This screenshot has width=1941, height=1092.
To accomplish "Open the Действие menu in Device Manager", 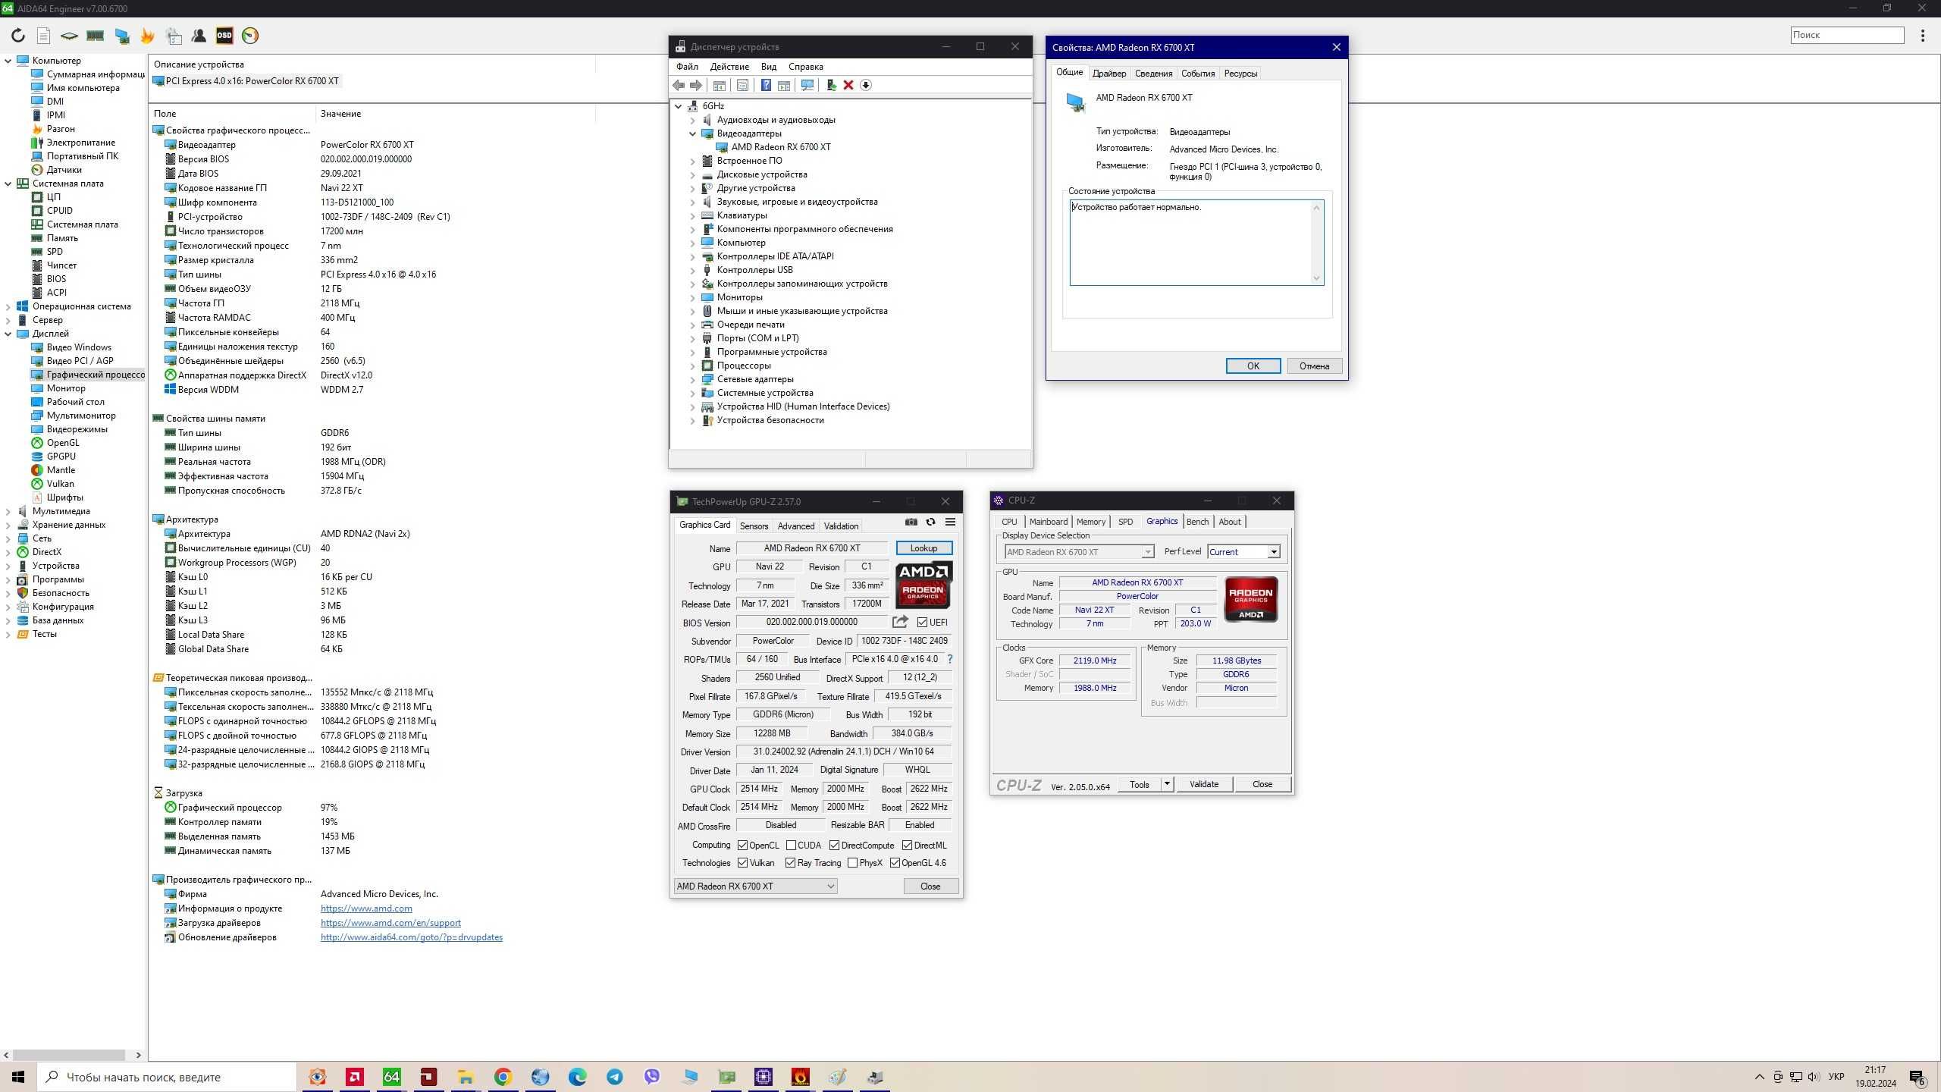I will tap(729, 67).
